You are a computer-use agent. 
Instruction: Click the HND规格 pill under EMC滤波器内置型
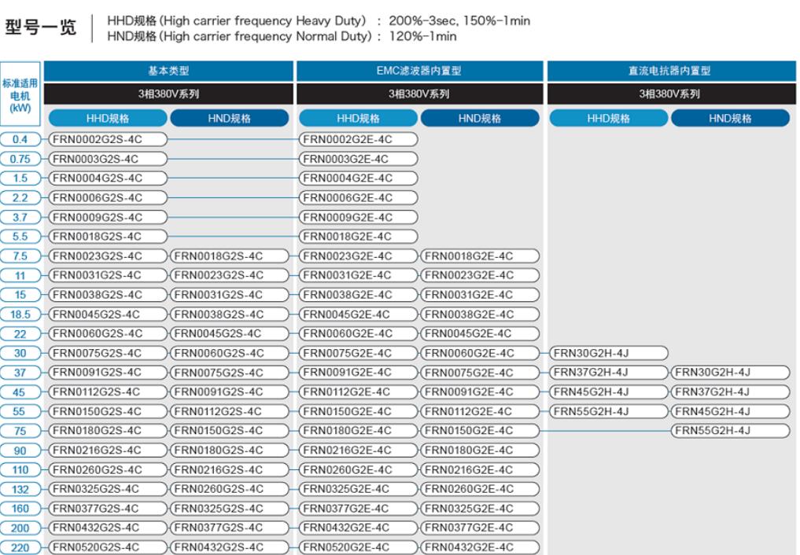pos(480,118)
